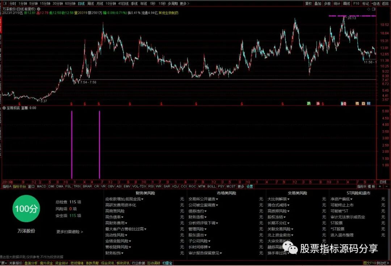Click the panel layout icon before 分时
This screenshot has width=391, height=266.
click(5, 4)
